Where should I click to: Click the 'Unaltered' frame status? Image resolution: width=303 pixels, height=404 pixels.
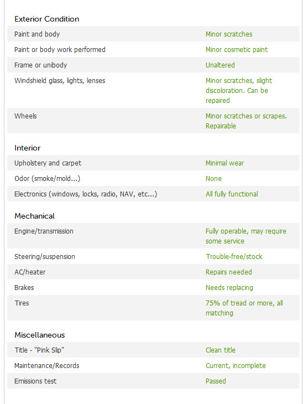(220, 65)
